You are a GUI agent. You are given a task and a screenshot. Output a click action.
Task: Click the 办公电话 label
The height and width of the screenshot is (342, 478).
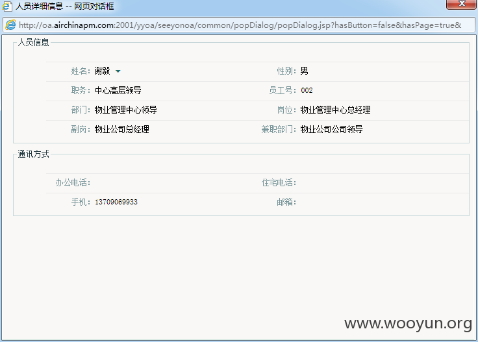(73, 182)
